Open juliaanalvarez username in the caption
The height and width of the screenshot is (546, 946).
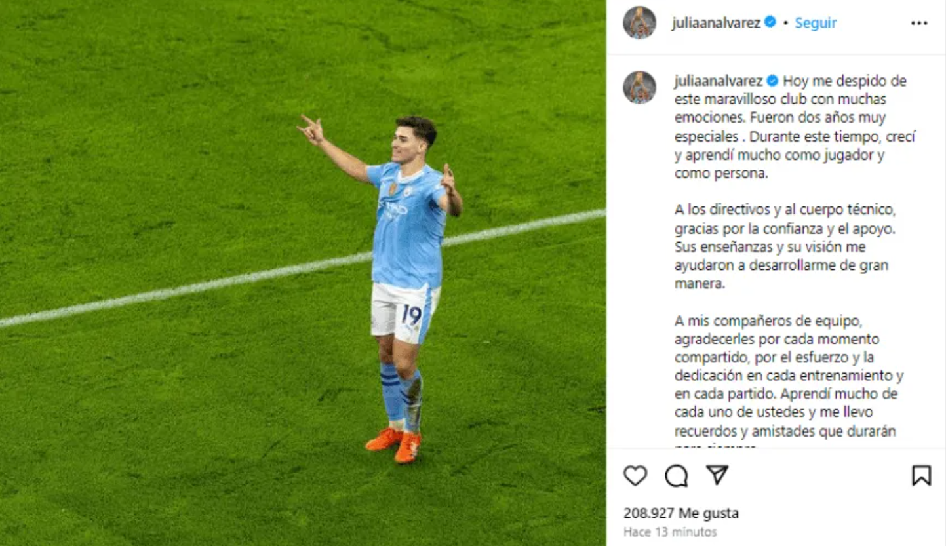(719, 81)
